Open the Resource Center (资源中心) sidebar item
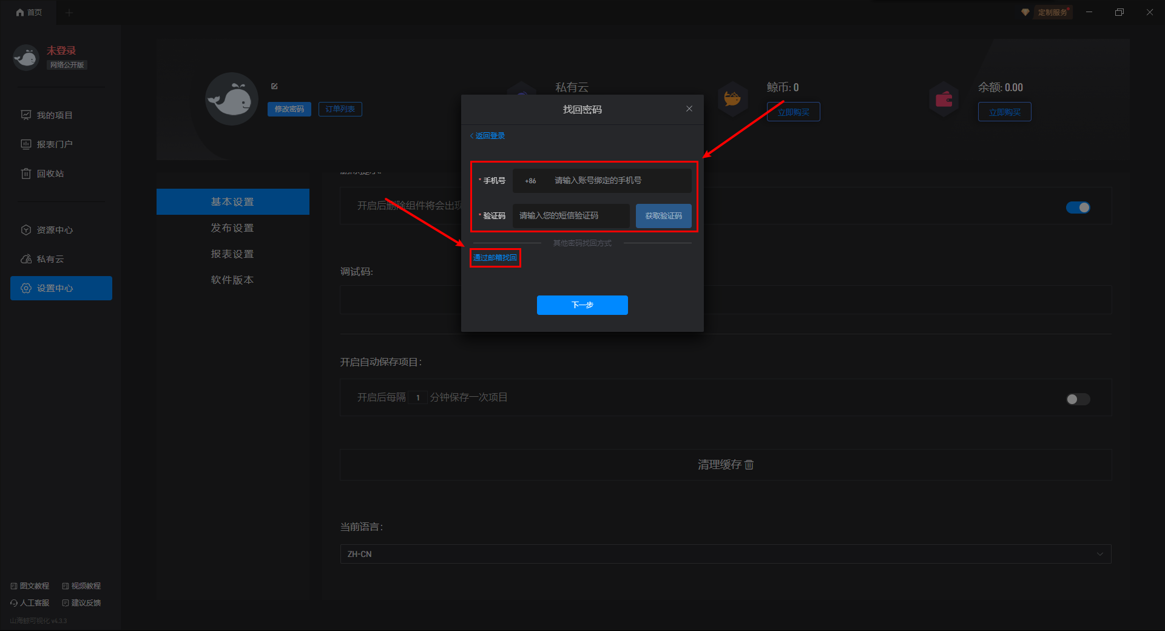 point(55,230)
